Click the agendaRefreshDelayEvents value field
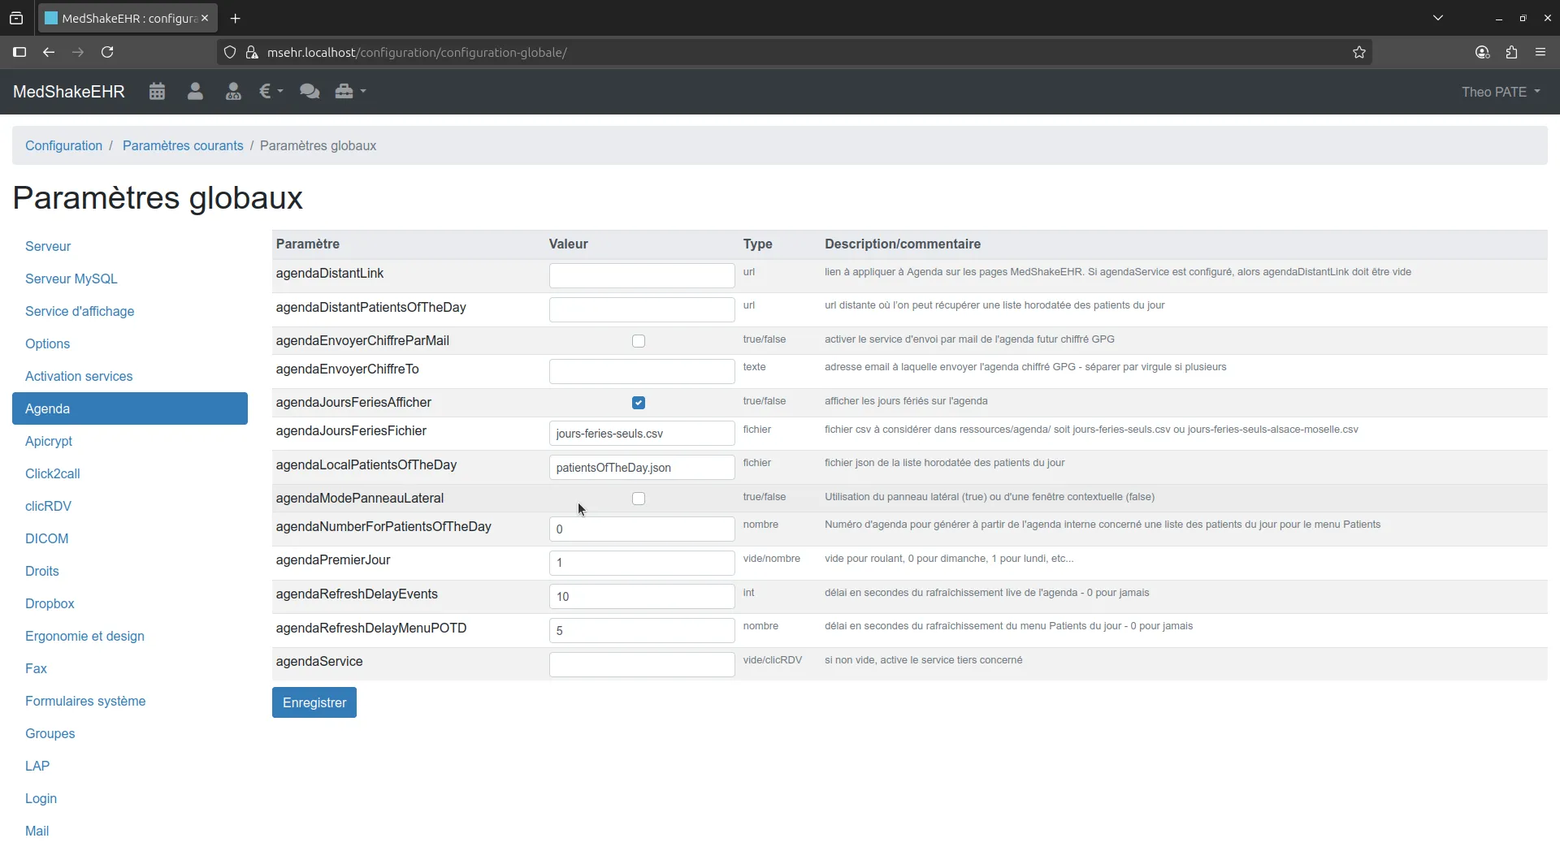The height and width of the screenshot is (851, 1560). [641, 596]
